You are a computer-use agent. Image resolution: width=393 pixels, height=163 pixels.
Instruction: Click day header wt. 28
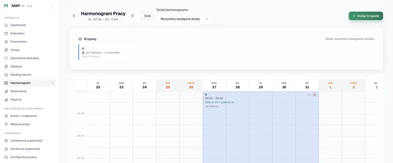237,85
